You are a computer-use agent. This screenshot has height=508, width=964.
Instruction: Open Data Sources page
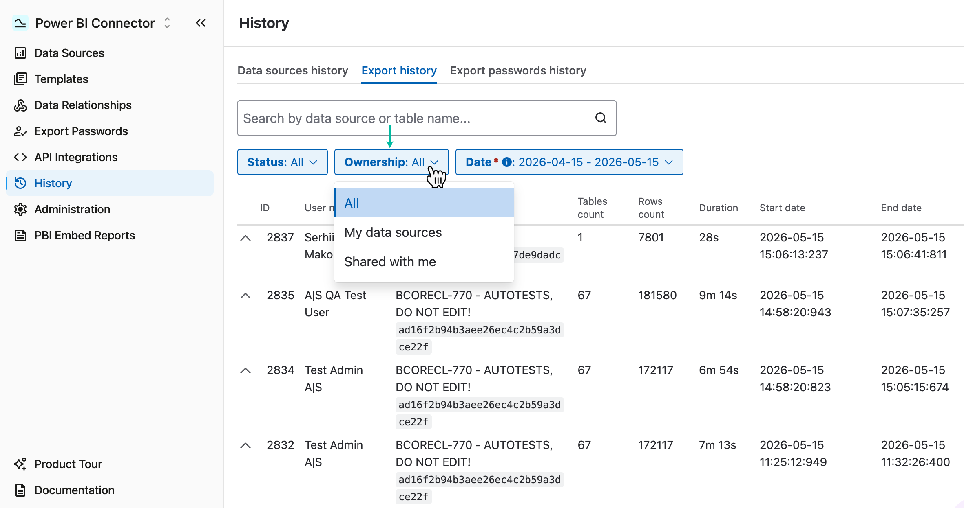69,53
